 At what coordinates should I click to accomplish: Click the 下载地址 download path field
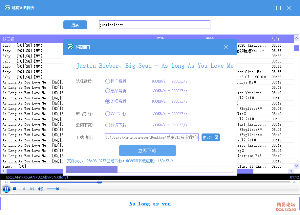click(x=152, y=137)
